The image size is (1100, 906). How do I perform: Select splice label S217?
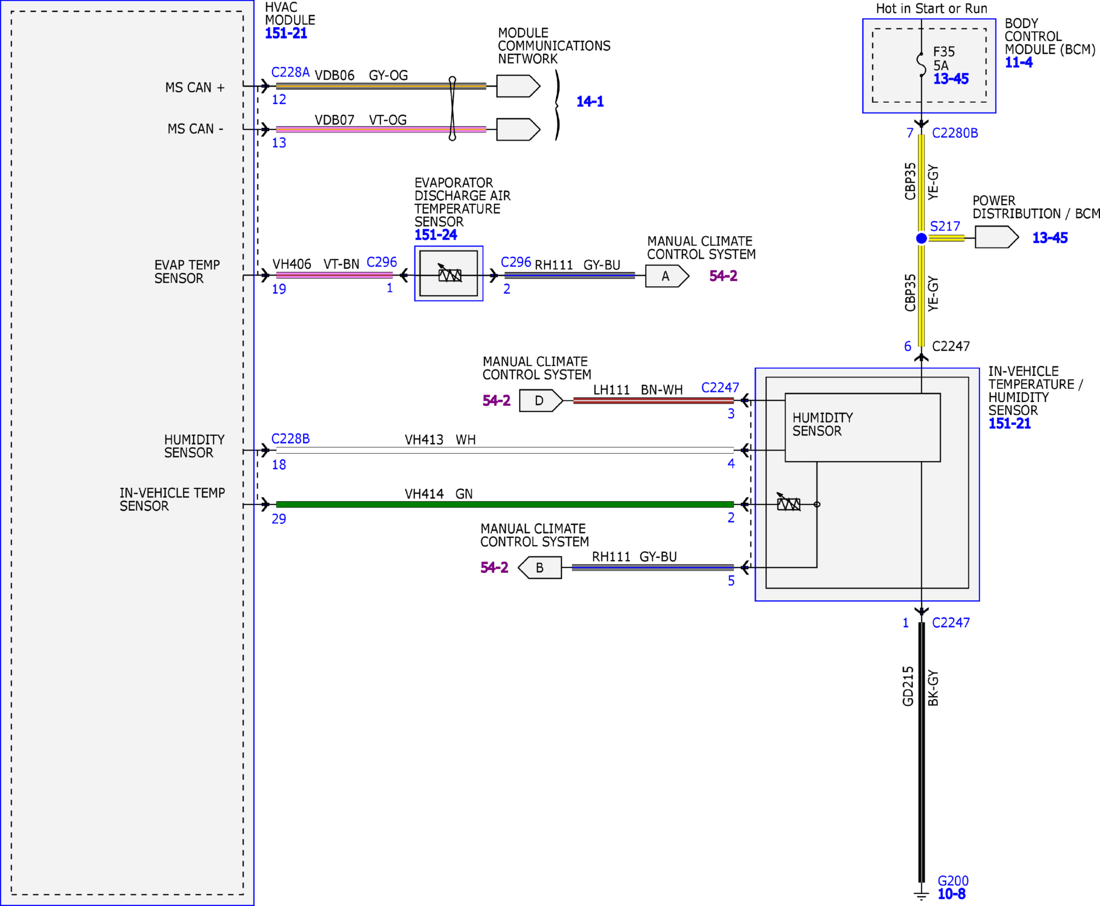click(x=945, y=226)
